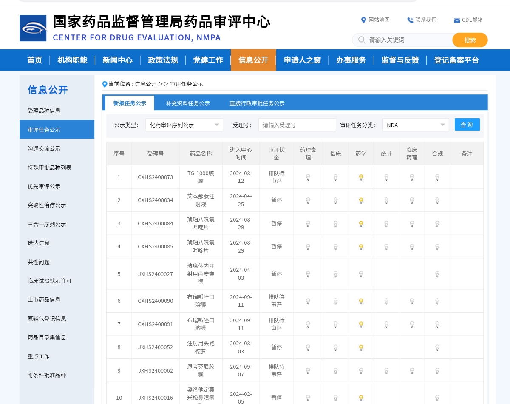Open 三合一序列公示 in sidebar

point(57,224)
